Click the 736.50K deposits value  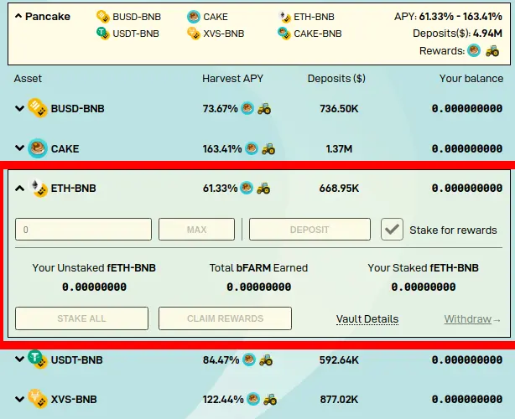[x=339, y=109]
